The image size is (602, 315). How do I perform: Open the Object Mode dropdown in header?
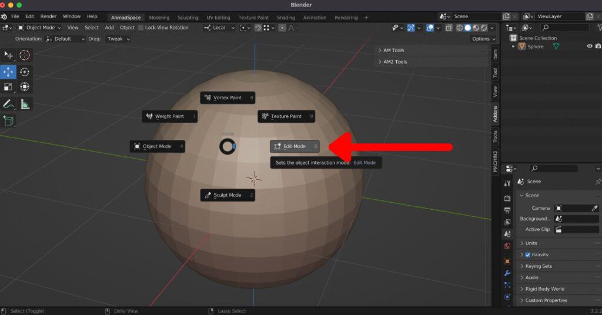pos(39,28)
